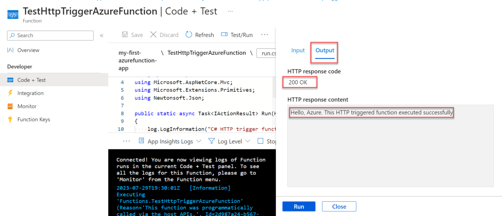This screenshot has width=502, height=216.
Task: Click the HTTP response content text box
Action: point(390,146)
